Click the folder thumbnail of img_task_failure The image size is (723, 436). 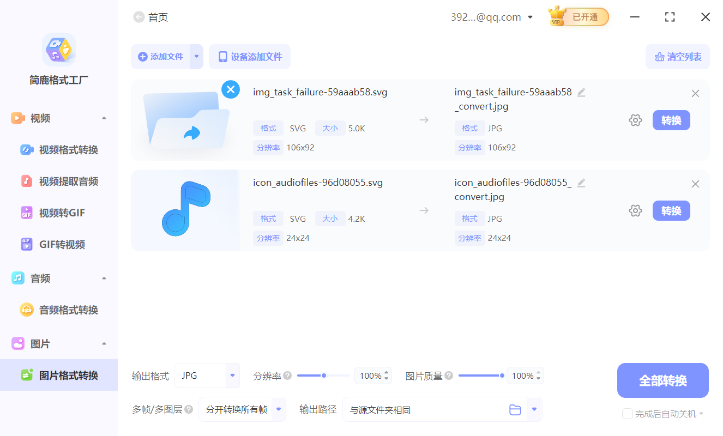185,120
